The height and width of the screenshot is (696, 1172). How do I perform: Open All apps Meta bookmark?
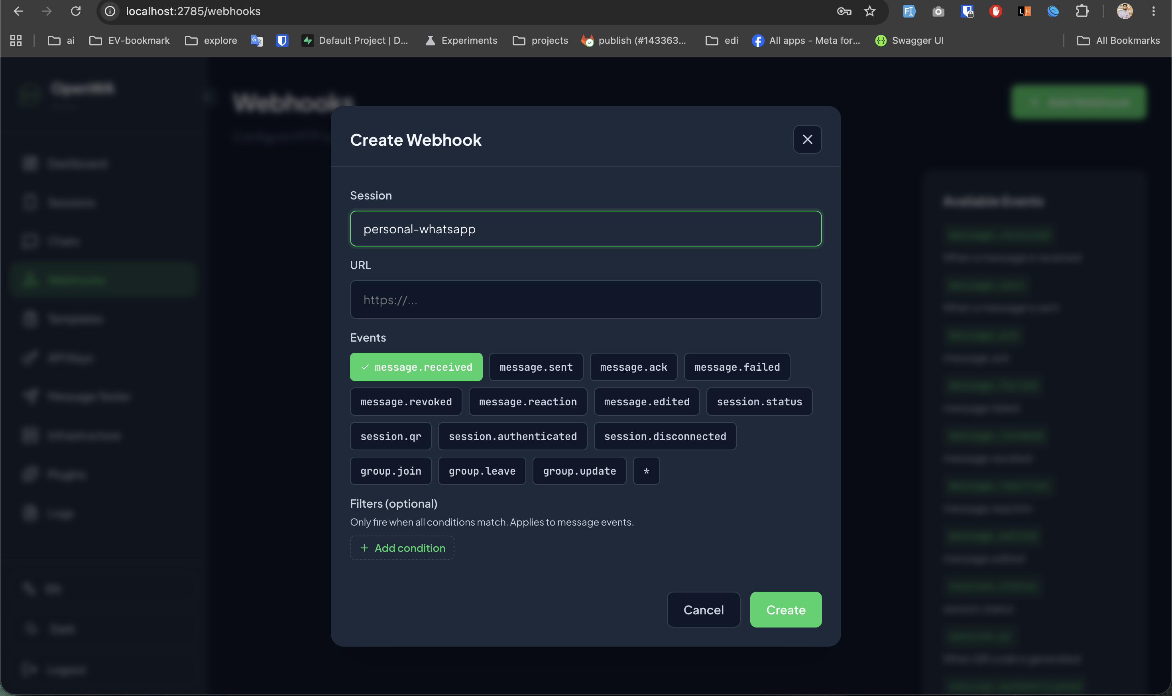(x=806, y=41)
